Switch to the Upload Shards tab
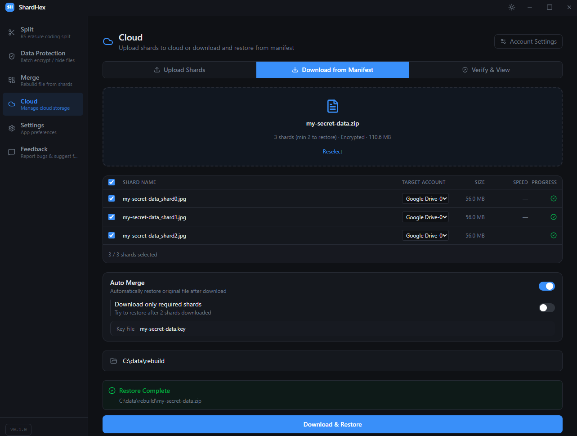 tap(179, 70)
